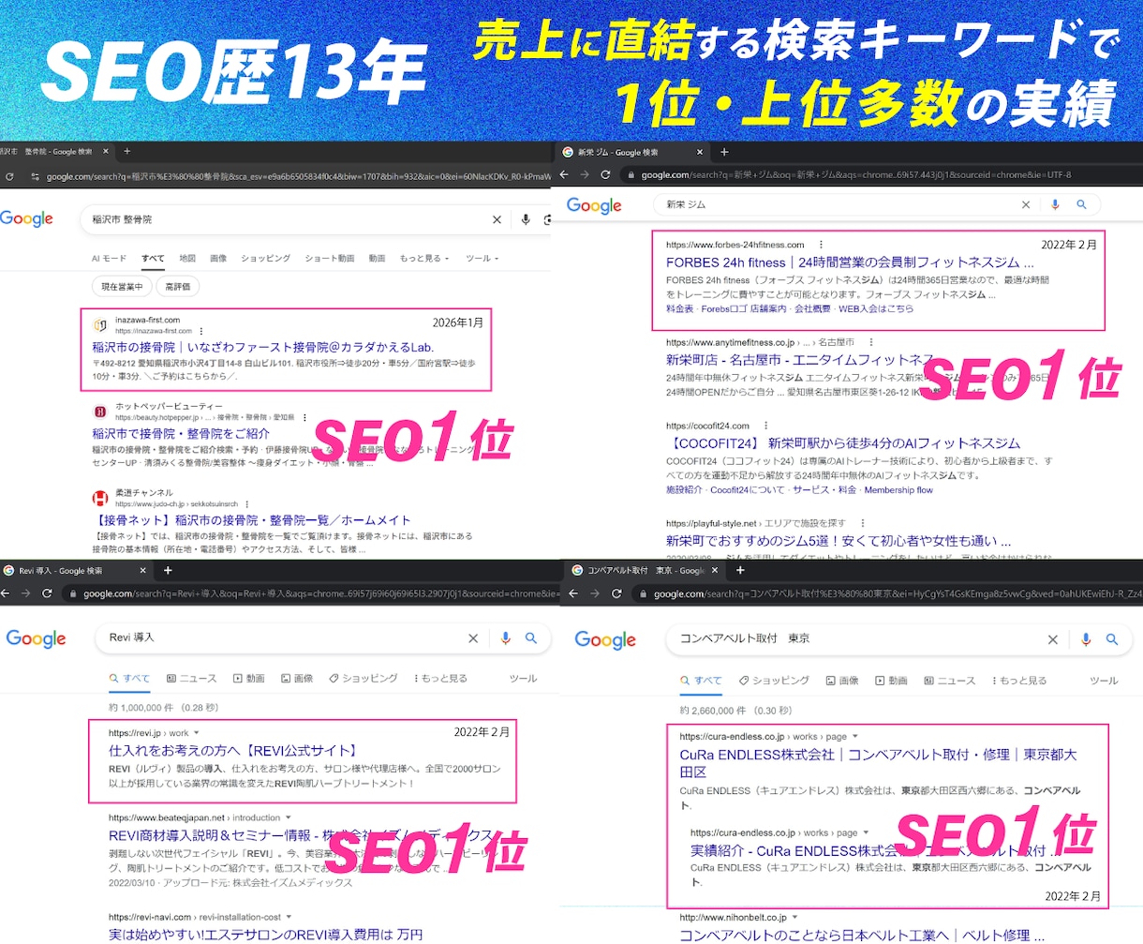Expand もっと見る in 稲沢市 整骨院 results
The width and height of the screenshot is (1143, 944).
pos(424,259)
